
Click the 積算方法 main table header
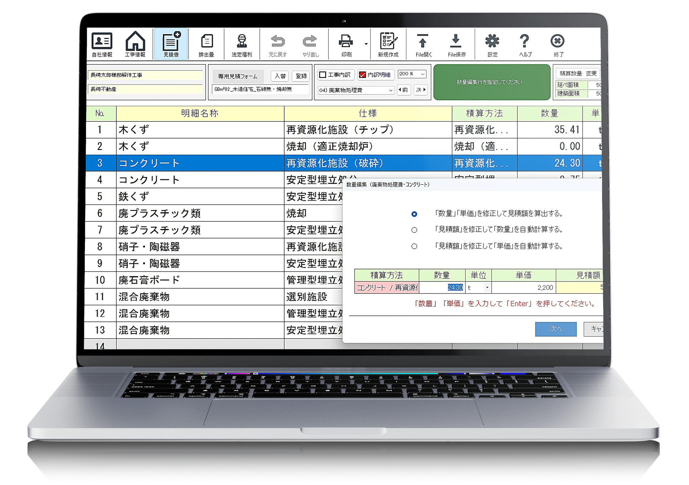(484, 113)
